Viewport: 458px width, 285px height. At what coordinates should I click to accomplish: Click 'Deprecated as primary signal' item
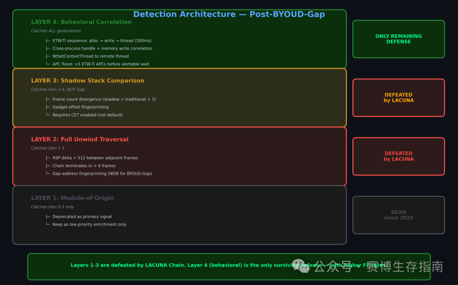pyautogui.click(x=82, y=217)
